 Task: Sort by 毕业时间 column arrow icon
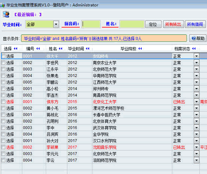pyautogui.click(x=88, y=49)
